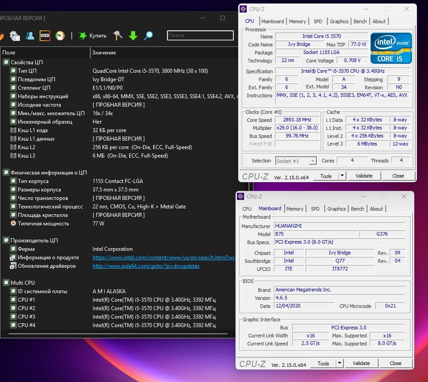Click the icon beside Информация о продукте
This screenshot has width=428, height=382.
tap(13, 257)
